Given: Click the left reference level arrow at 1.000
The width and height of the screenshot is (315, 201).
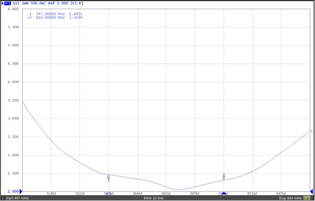Looking at the screenshot, I should click(x=21, y=191).
